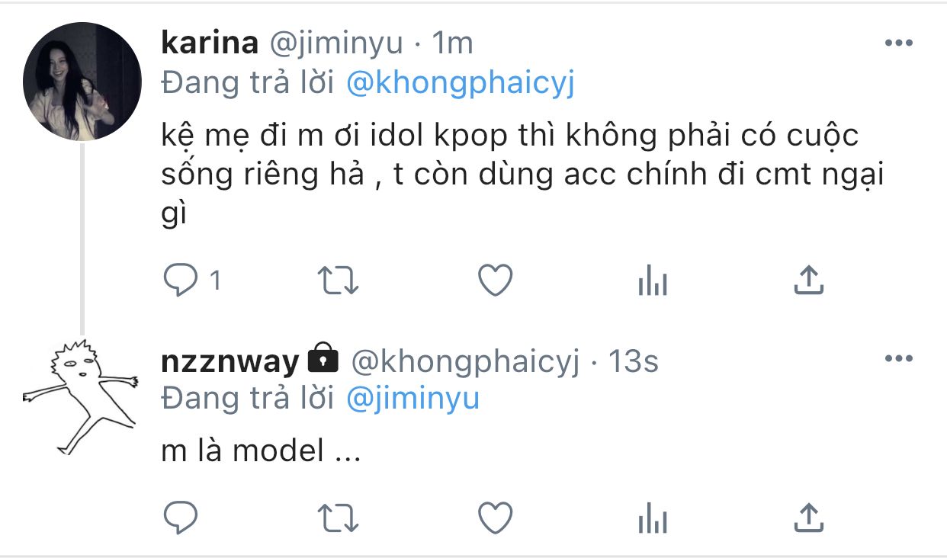
Task: Retweet nzznway's 'm là model' tweet
Action: (x=338, y=518)
